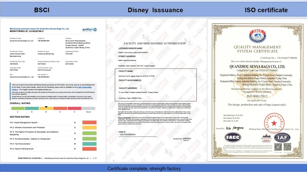Click the 'ISO 9001:2015' standard text

[257, 96]
